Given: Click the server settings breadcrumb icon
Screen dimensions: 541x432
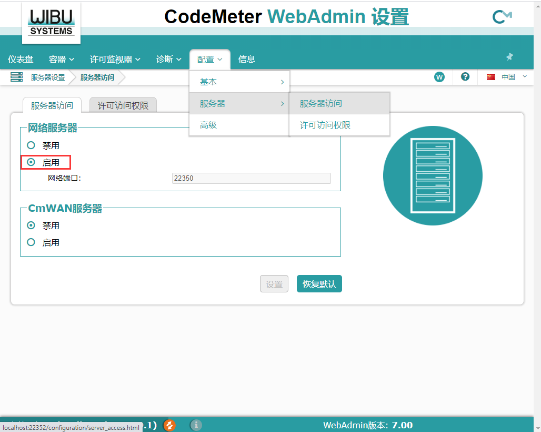Looking at the screenshot, I should [16, 77].
